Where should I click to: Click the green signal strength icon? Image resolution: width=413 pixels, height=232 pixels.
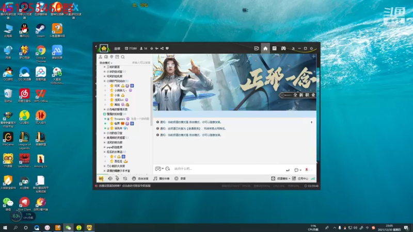pos(313,178)
